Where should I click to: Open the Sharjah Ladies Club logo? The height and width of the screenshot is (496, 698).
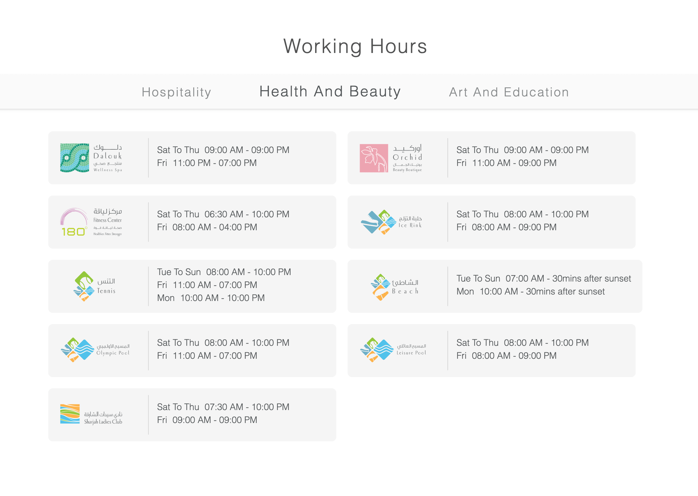91,415
